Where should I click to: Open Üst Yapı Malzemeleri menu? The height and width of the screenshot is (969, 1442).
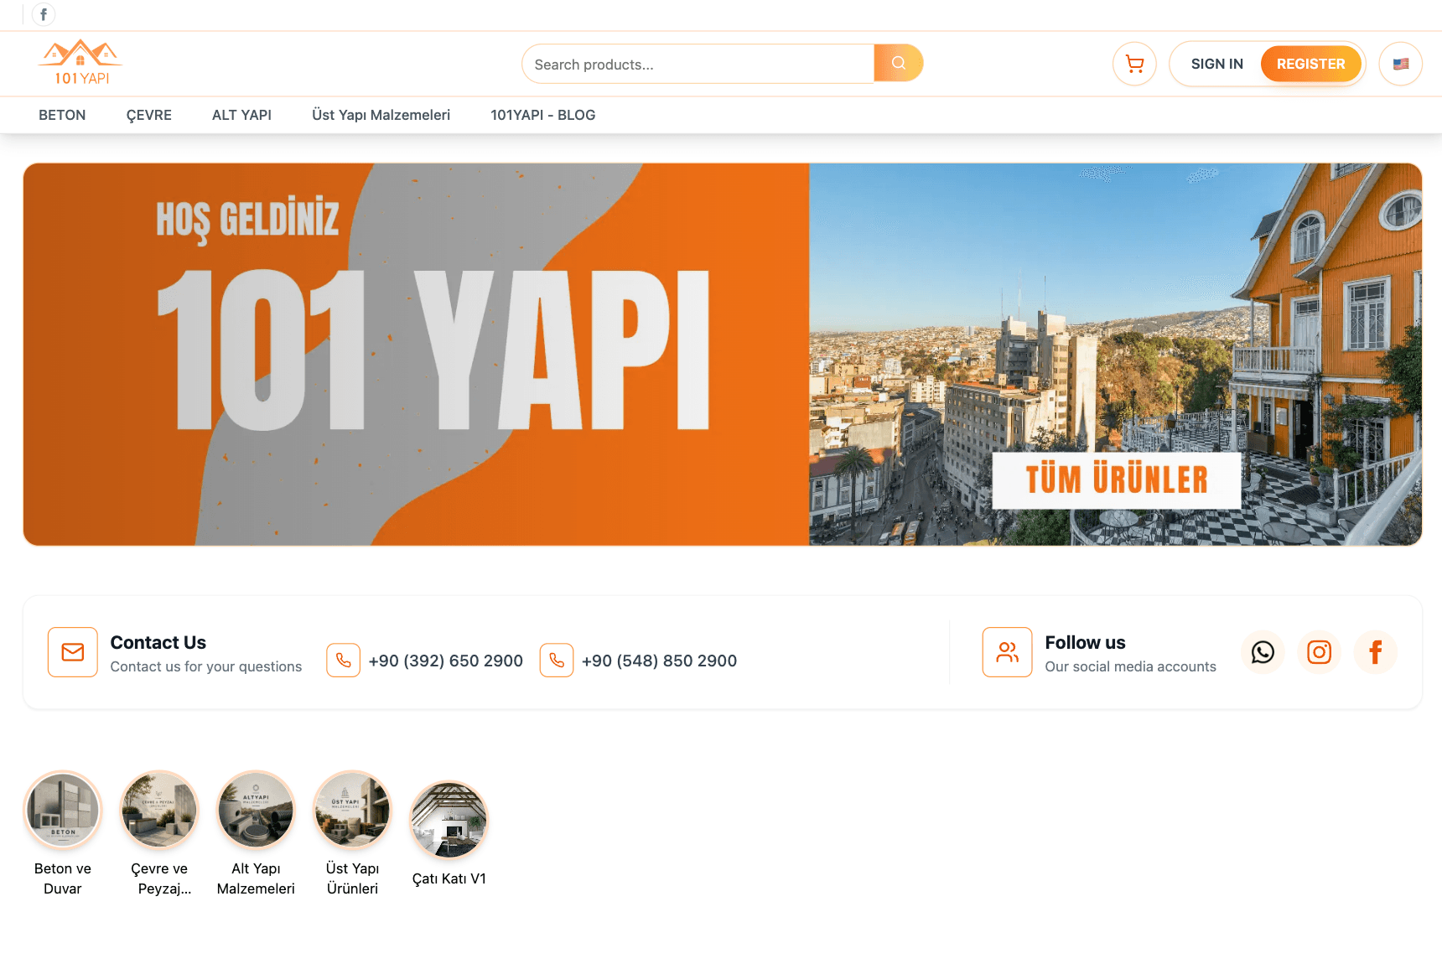click(x=381, y=115)
